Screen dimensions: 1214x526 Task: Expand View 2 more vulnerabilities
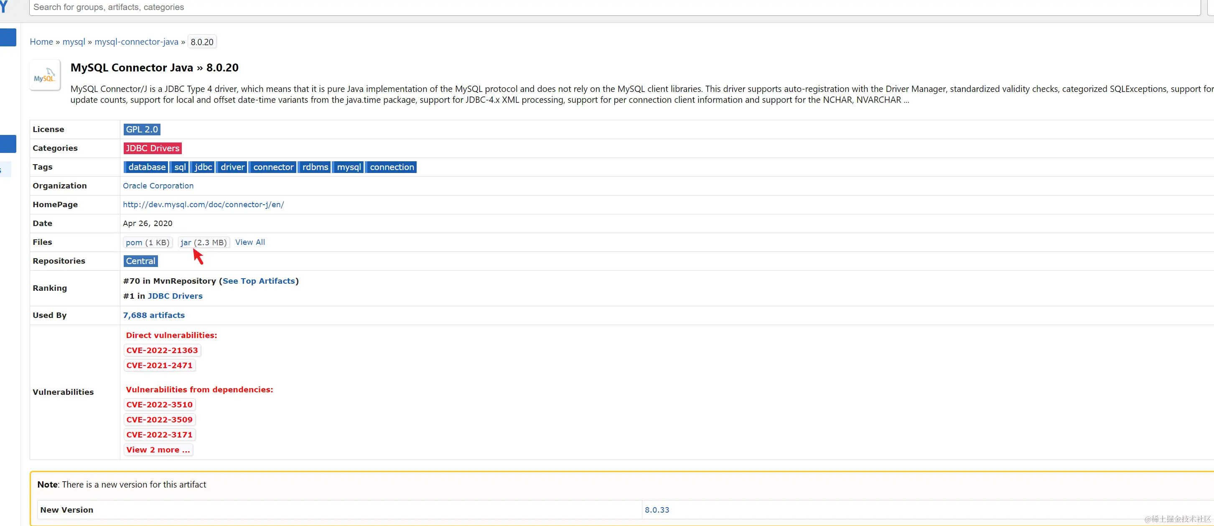158,450
